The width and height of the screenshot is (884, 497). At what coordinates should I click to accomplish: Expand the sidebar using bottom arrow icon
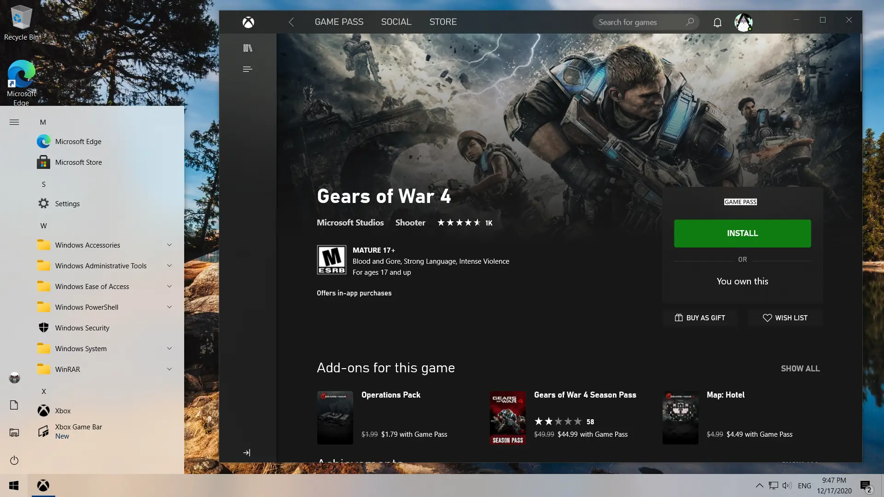(247, 453)
